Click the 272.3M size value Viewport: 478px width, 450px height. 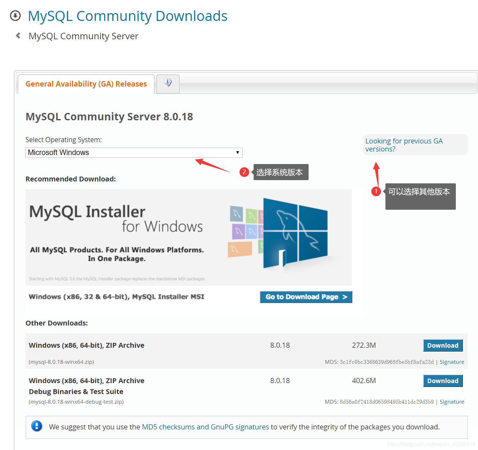[364, 345]
